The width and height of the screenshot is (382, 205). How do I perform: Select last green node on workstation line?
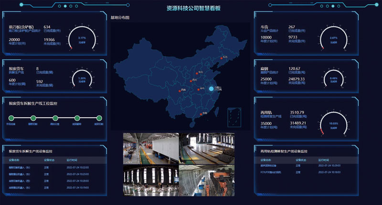pos(99,118)
